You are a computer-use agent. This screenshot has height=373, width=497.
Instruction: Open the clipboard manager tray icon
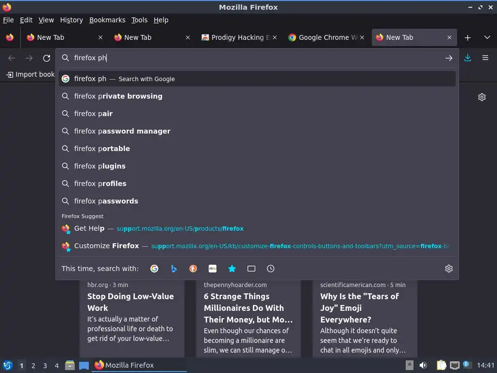(x=441, y=365)
